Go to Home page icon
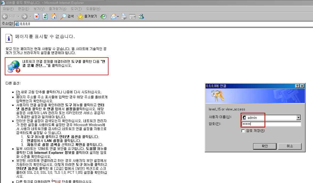 point(53,16)
